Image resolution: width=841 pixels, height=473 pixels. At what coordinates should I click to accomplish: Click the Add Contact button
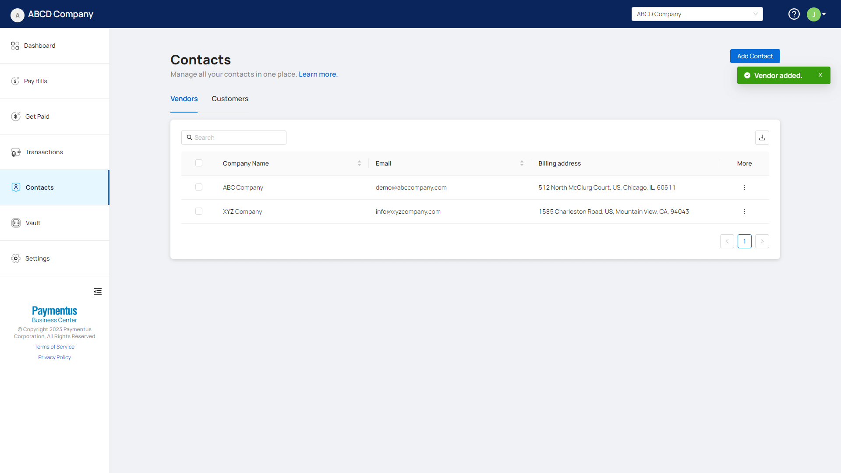coord(754,56)
